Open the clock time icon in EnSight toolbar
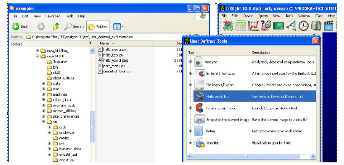The image size is (344, 165). pyautogui.click(x=304, y=26)
